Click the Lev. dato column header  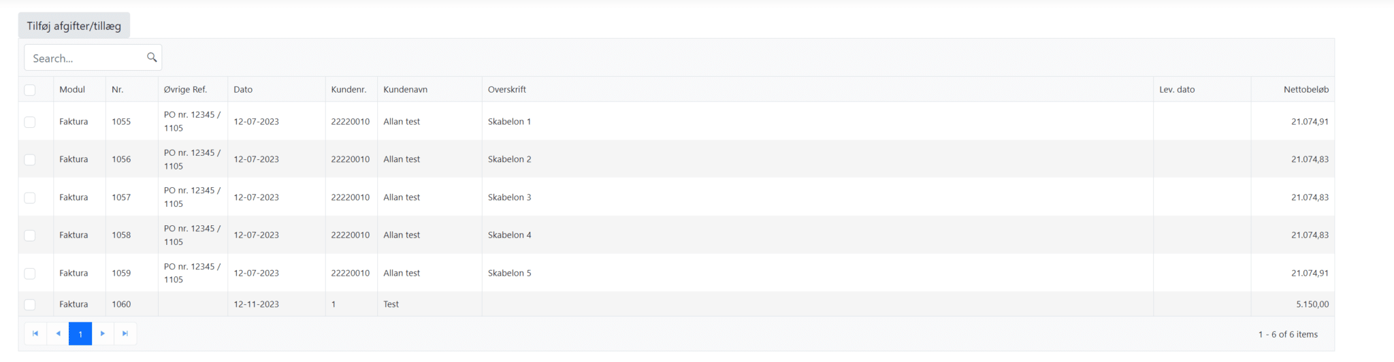click(1177, 90)
